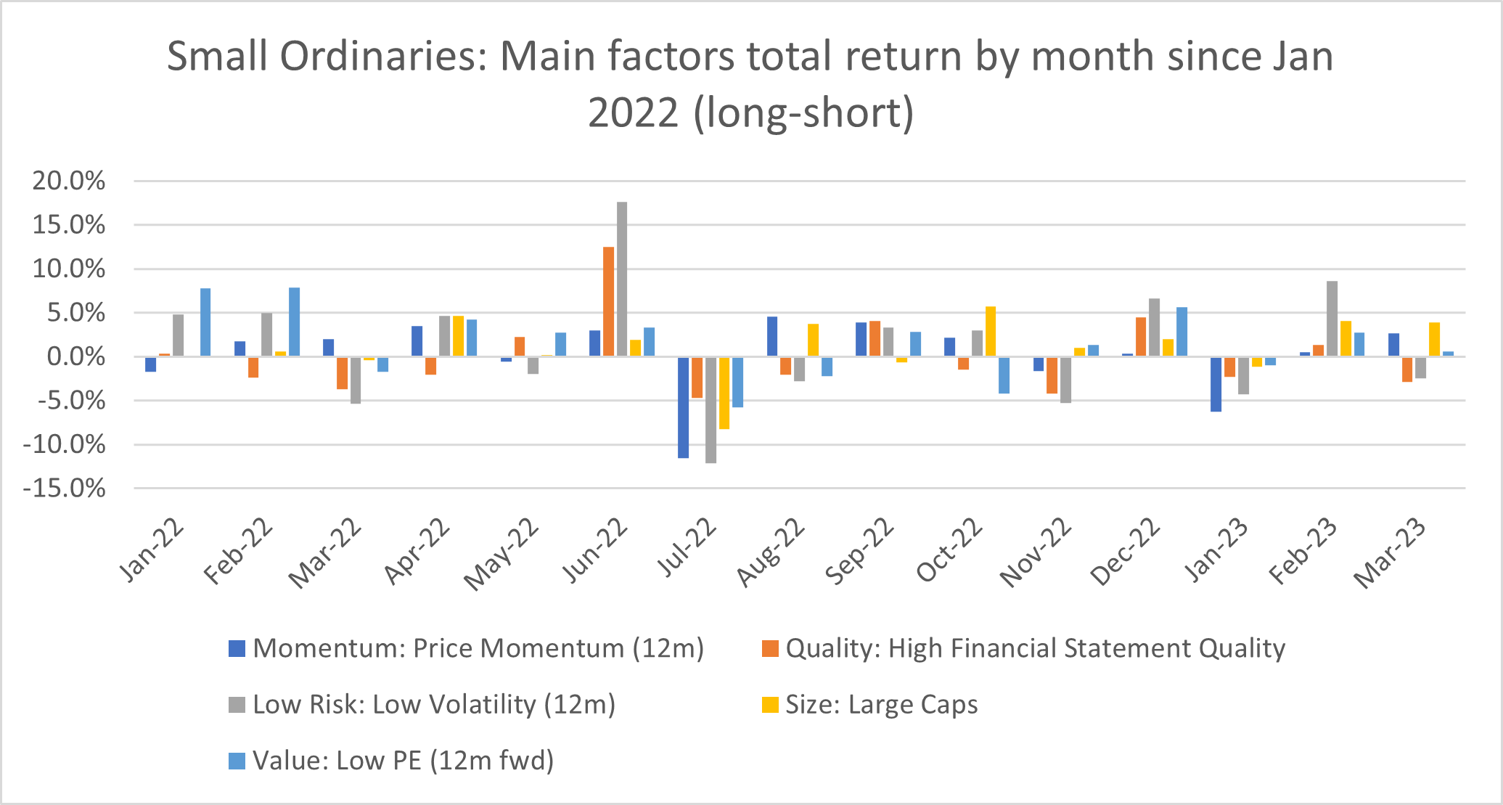Click the yellow Size bar in Oct-22
Image resolution: width=1503 pixels, height=805 pixels.
pos(991,331)
